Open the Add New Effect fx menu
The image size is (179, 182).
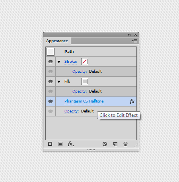point(71,144)
